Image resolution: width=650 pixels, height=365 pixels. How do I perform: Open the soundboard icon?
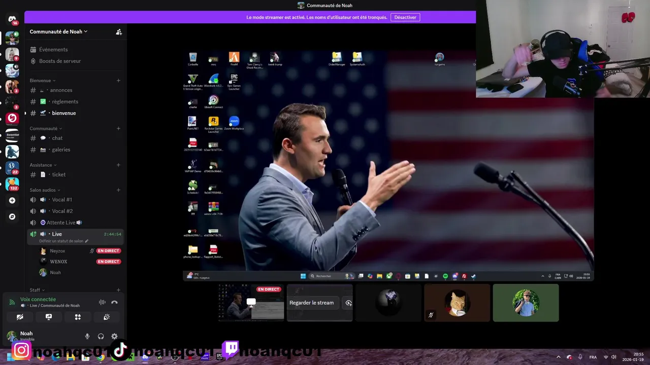click(x=107, y=317)
